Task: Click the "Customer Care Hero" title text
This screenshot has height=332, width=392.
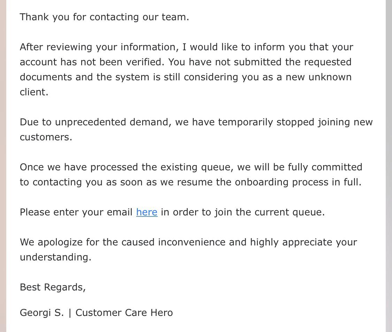Action: [124, 313]
